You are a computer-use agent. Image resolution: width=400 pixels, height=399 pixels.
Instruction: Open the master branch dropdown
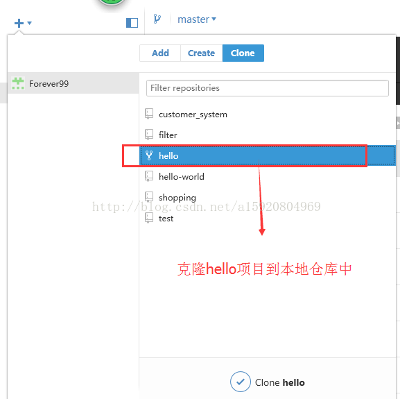coord(197,19)
